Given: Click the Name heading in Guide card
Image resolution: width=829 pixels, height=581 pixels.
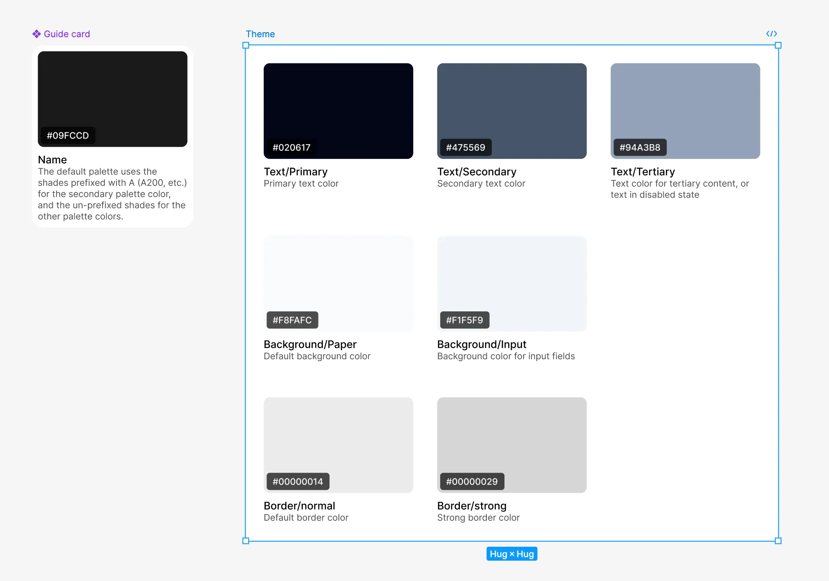Looking at the screenshot, I should click(52, 160).
